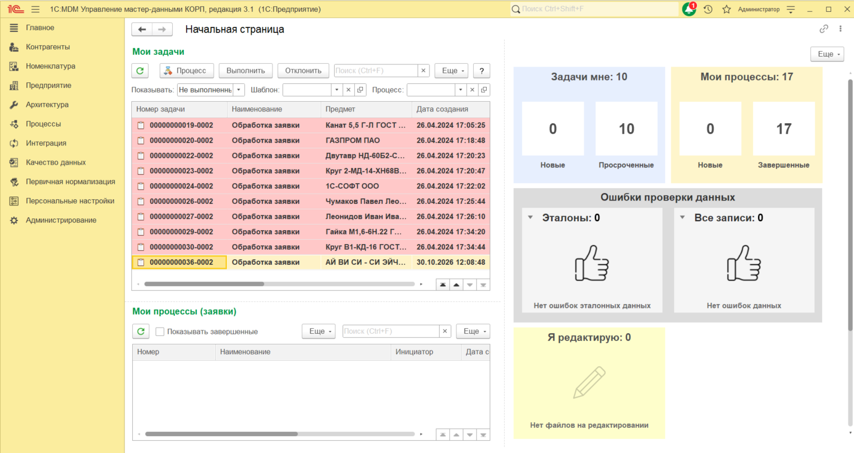The image size is (854, 453).
Task: Open the Контрагенты section
Action: [48, 47]
